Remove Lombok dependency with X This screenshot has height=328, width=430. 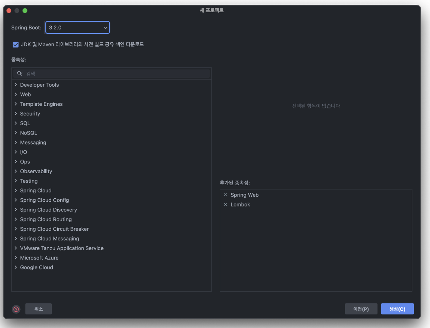pos(226,205)
